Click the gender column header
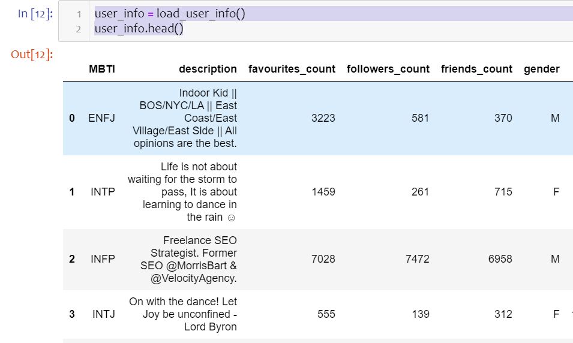573x343 pixels. 542,69
